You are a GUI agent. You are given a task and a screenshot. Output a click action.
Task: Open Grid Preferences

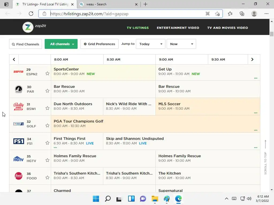point(99,44)
